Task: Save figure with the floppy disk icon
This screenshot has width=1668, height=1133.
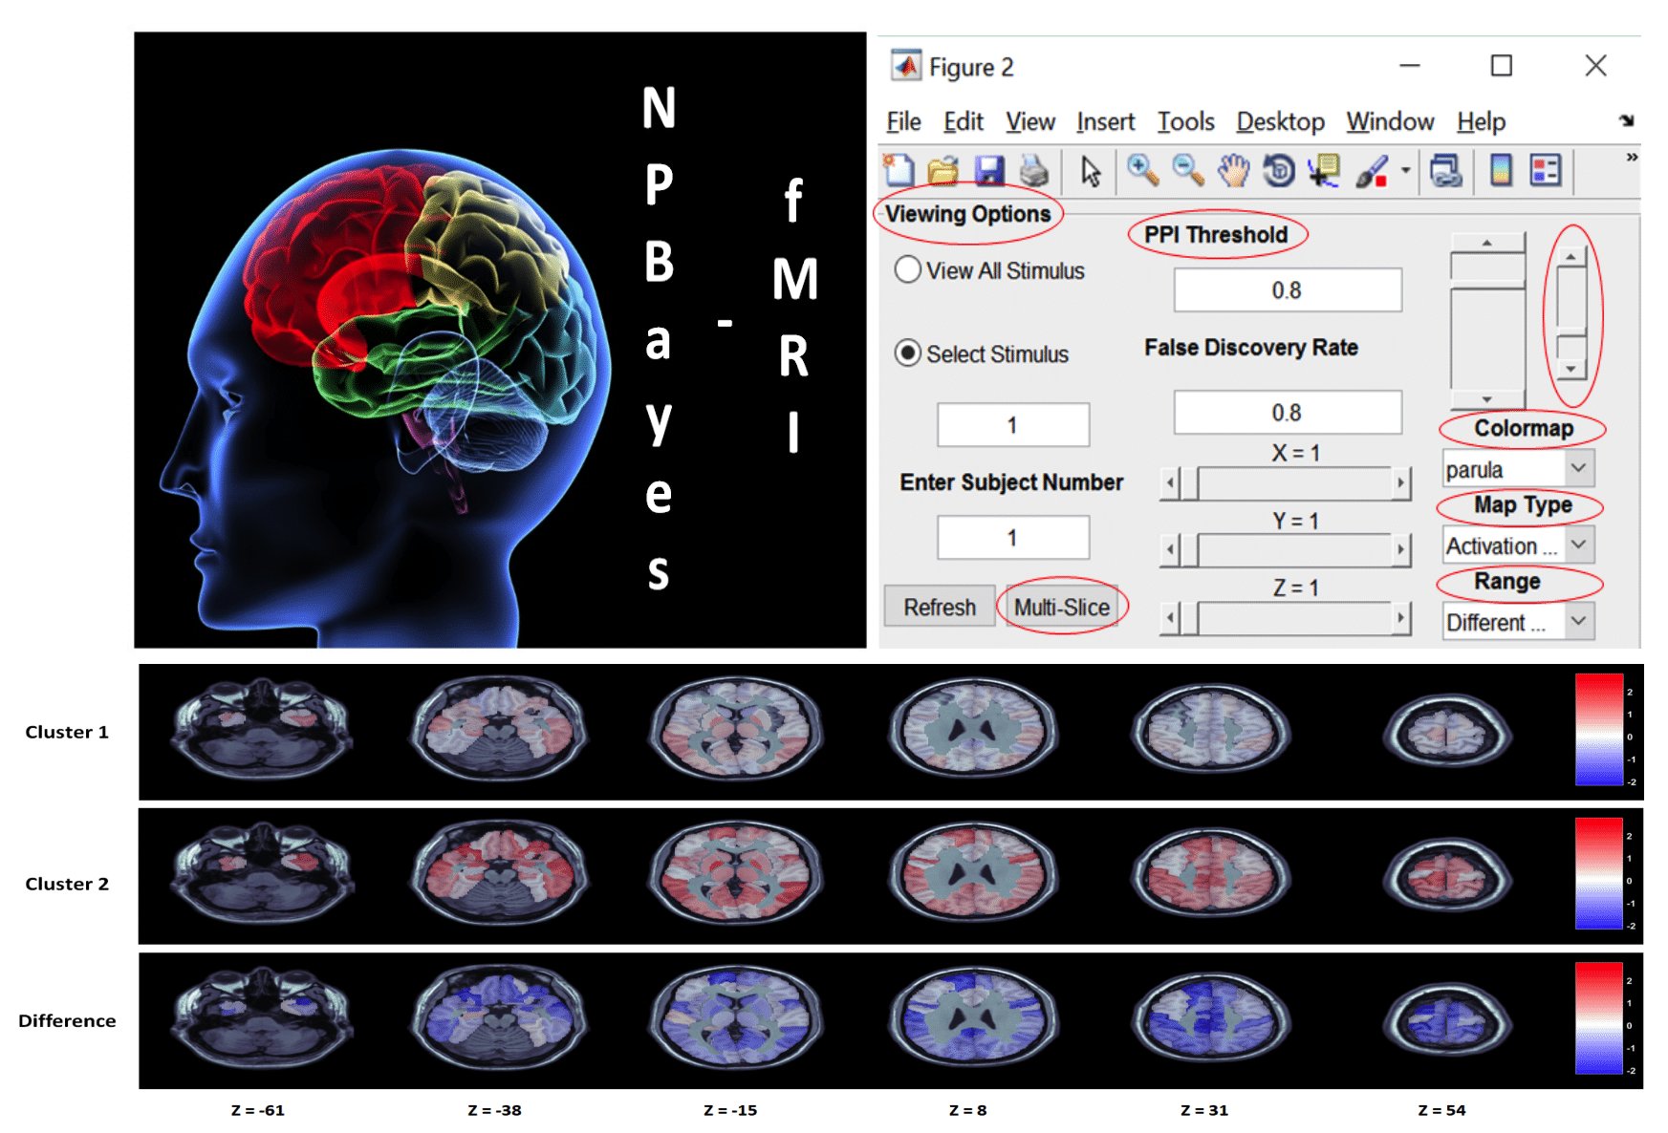Action: (989, 171)
